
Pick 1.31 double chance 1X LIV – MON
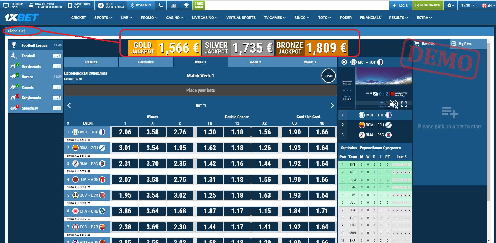click(x=210, y=180)
